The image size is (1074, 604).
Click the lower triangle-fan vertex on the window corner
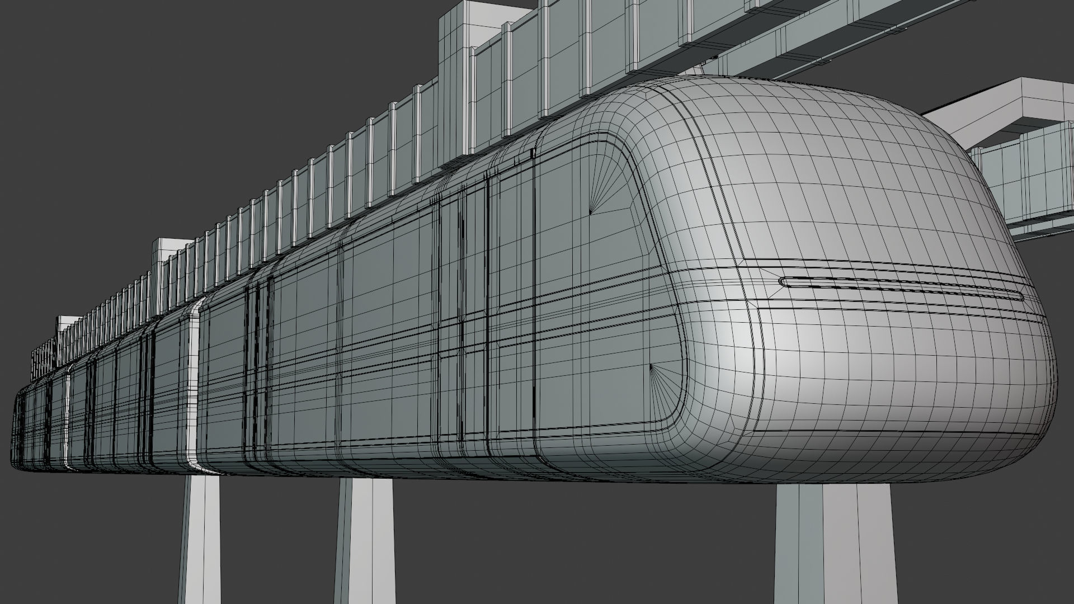pos(651,366)
